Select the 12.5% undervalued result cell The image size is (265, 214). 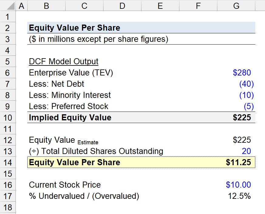pyautogui.click(x=236, y=196)
